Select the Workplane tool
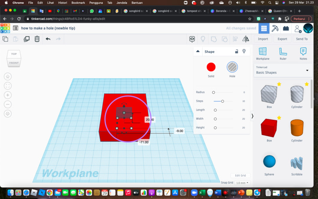 pos(263,54)
